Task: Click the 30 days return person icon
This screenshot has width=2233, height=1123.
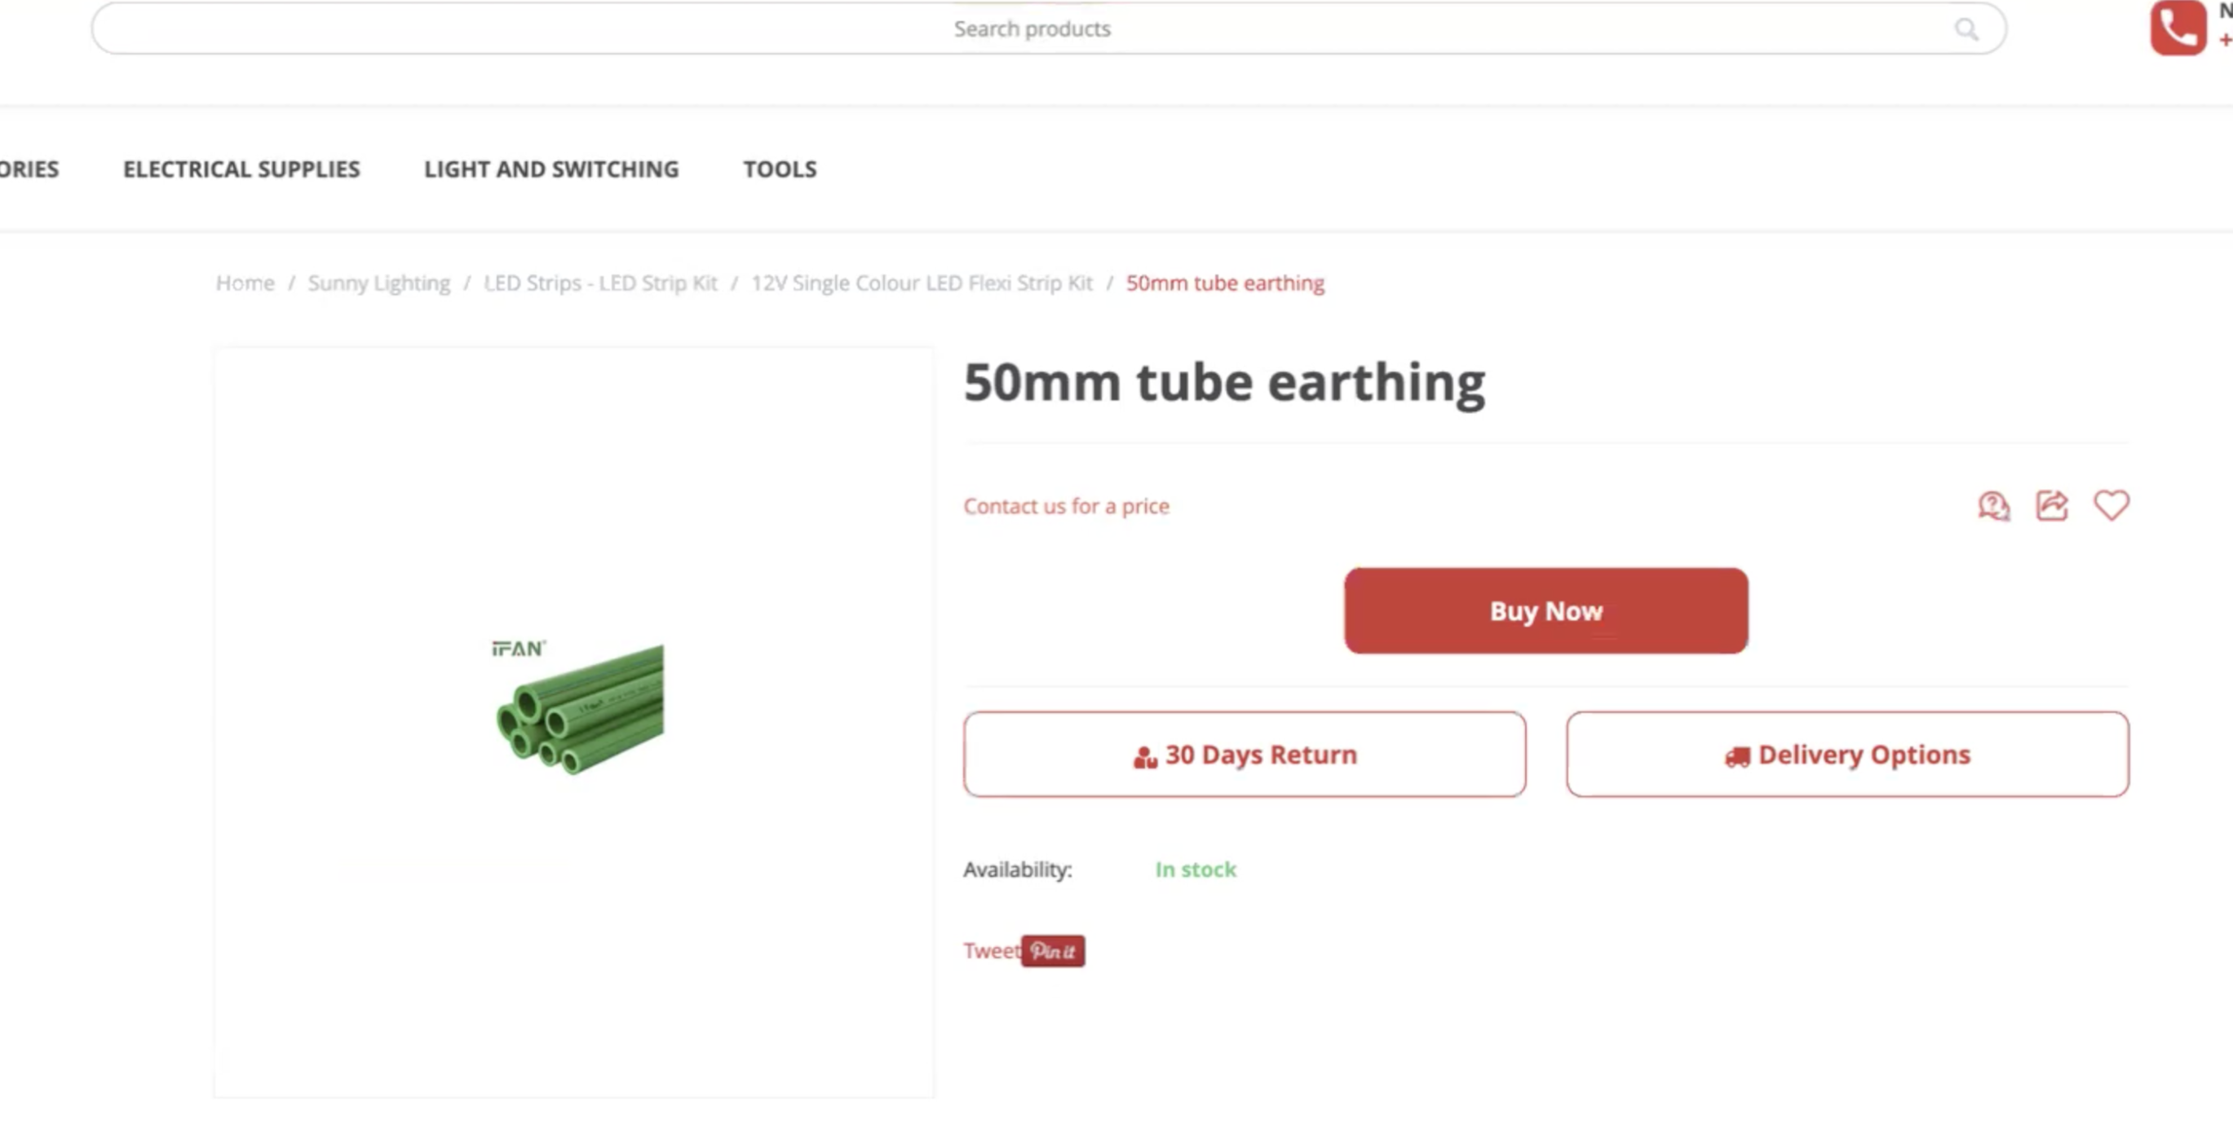Action: [x=1145, y=756]
